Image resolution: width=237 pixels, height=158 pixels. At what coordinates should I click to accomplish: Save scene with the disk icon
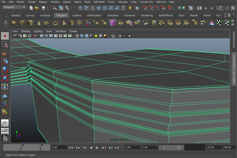43,8
